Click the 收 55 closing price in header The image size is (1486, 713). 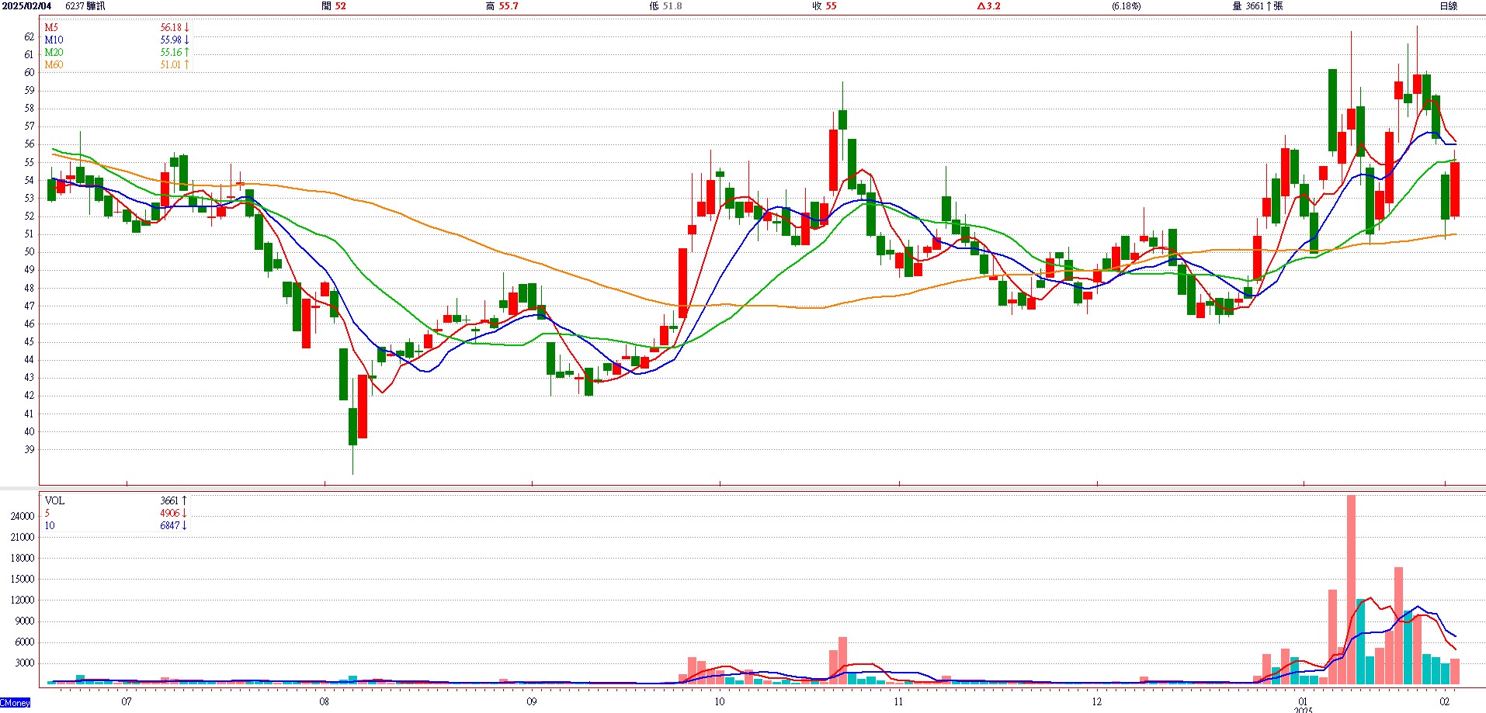click(x=825, y=6)
